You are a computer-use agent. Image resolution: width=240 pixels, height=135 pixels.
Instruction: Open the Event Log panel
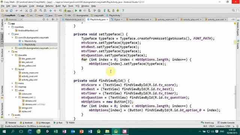(x=207, y=123)
